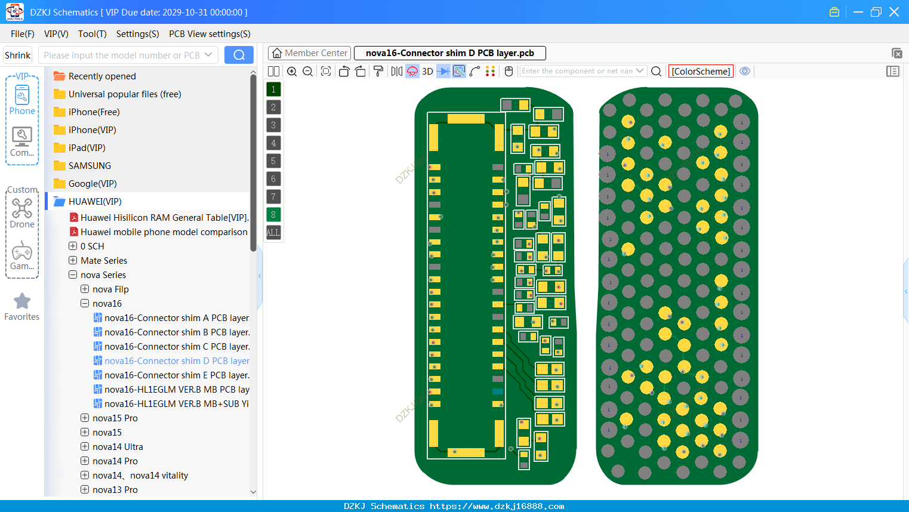Open the SAMSUNG folder
The height and width of the screenshot is (512, 909).
tap(82, 166)
